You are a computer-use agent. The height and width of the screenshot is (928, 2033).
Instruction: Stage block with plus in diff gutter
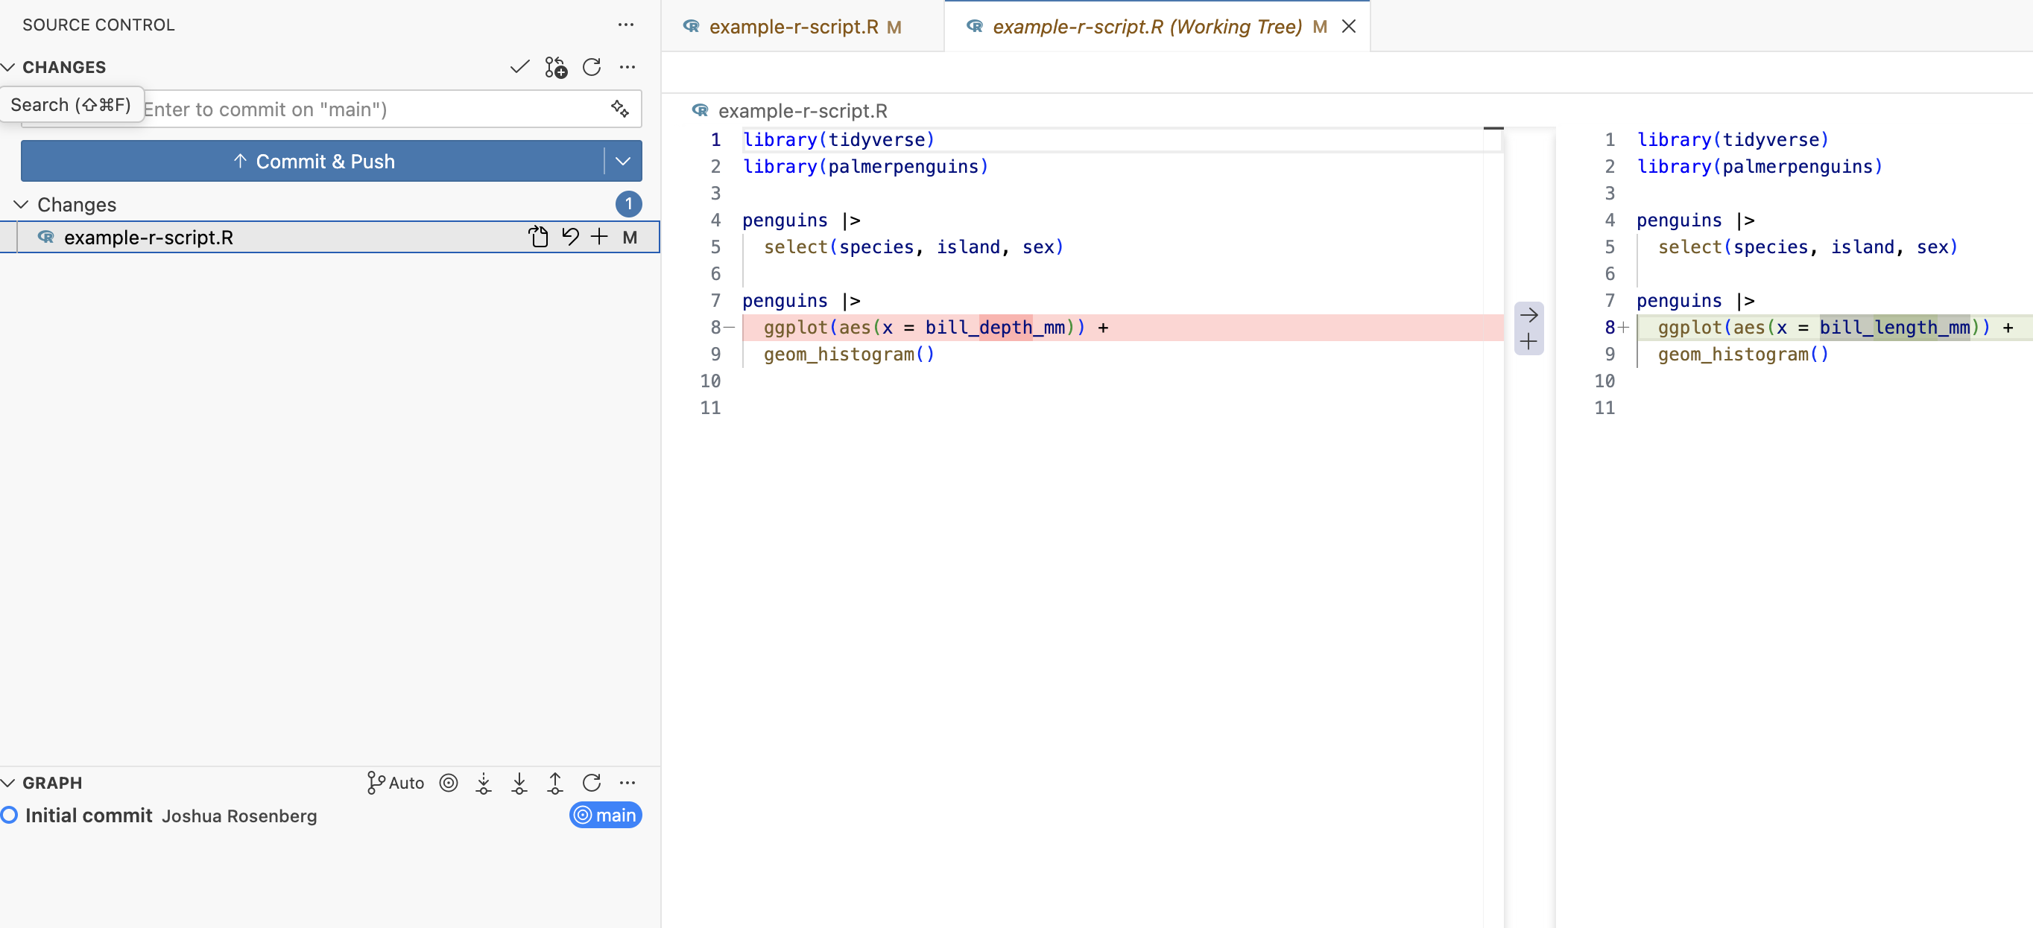(x=1528, y=341)
